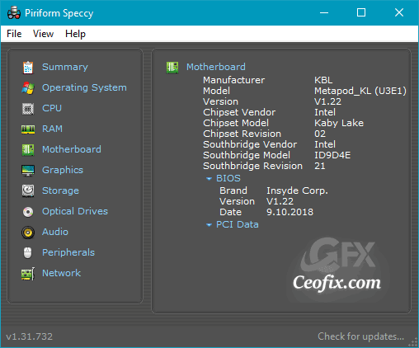Image resolution: width=419 pixels, height=348 pixels.
Task: Click the Speccy app icon in the title bar
Action: click(x=14, y=13)
